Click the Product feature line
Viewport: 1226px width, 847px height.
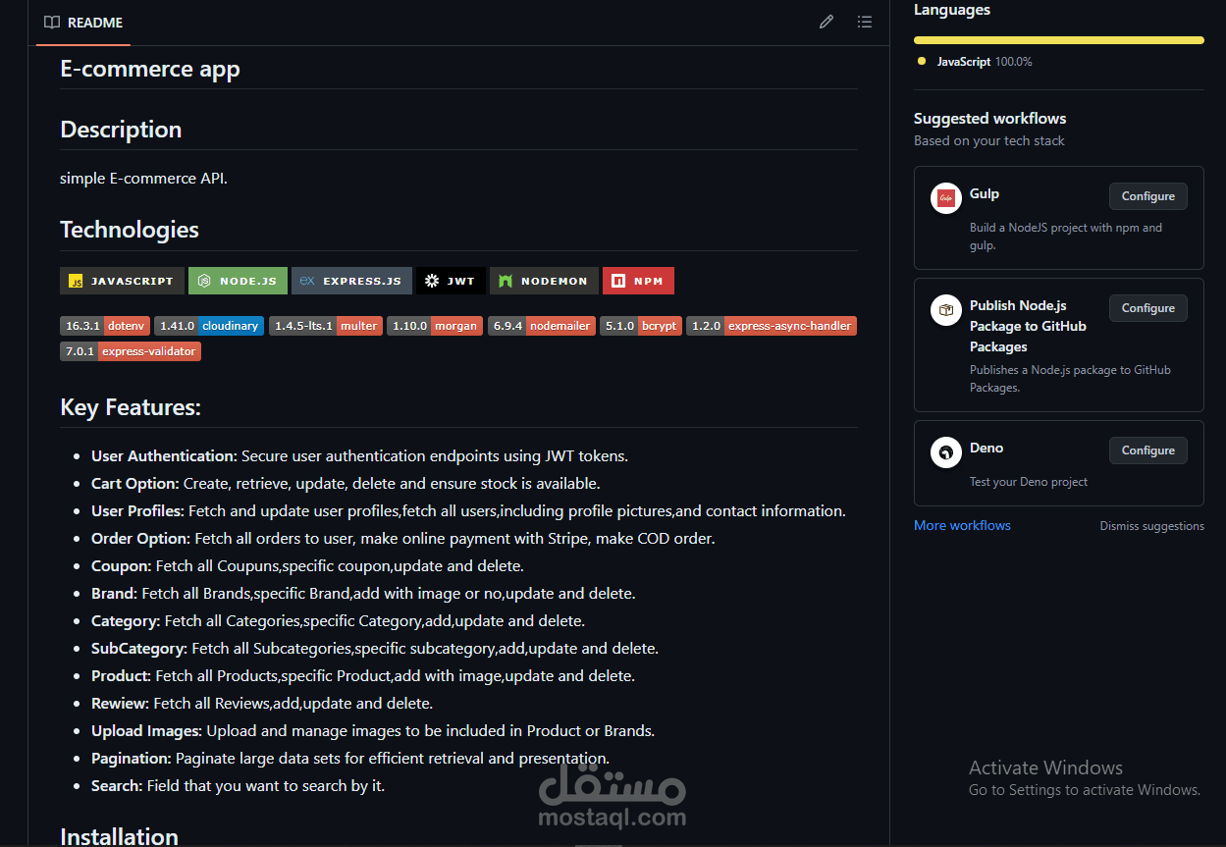coord(363,676)
